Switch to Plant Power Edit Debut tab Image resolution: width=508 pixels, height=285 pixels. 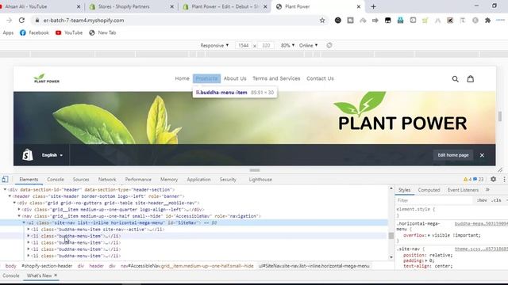point(225,6)
